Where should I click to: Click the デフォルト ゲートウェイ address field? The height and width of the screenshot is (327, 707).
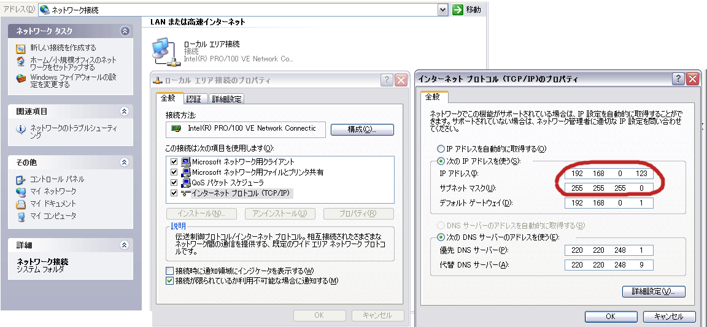pyautogui.click(x=608, y=203)
